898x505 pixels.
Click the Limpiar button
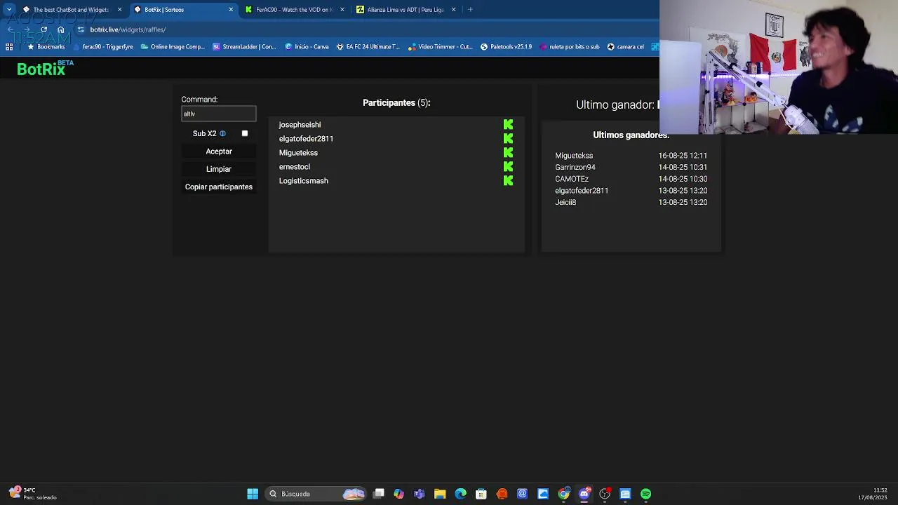tap(219, 169)
